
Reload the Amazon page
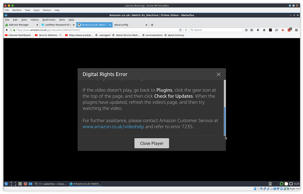point(186,30)
